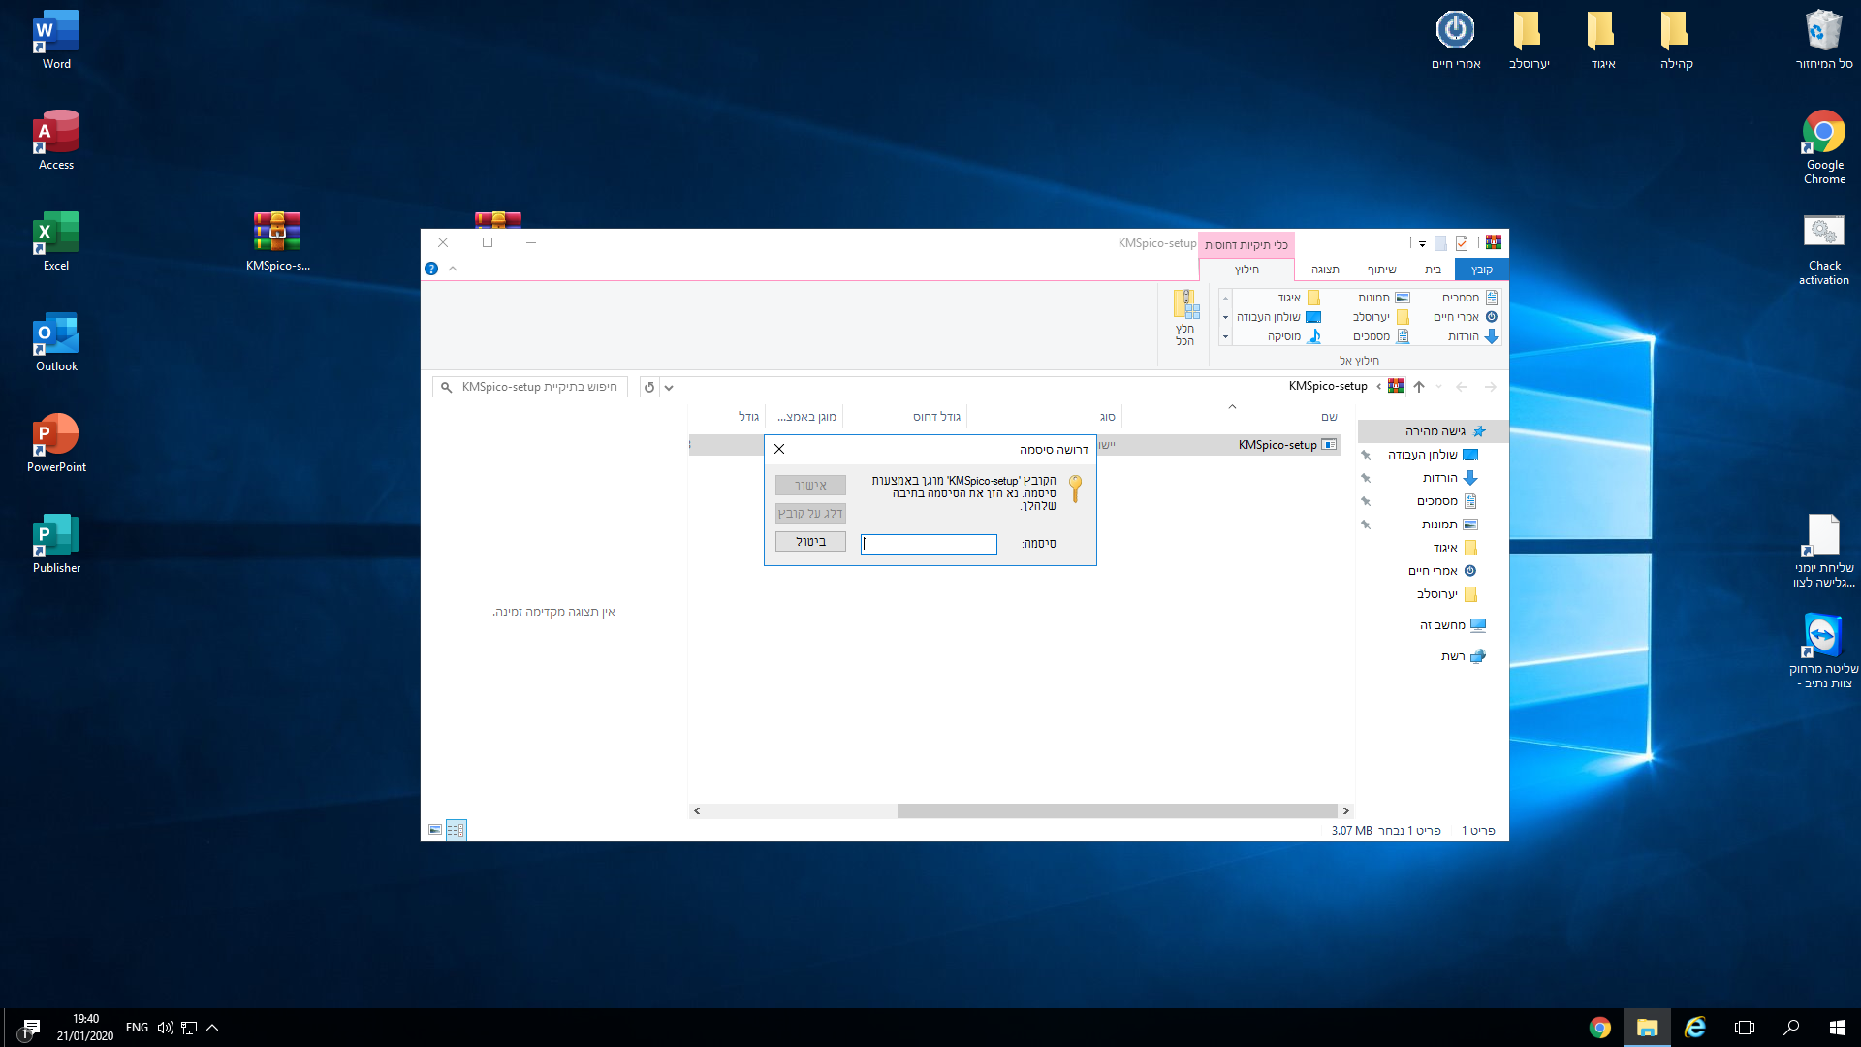The width and height of the screenshot is (1861, 1047).
Task: Select Music as extract destination
Action: pyautogui.click(x=1294, y=336)
